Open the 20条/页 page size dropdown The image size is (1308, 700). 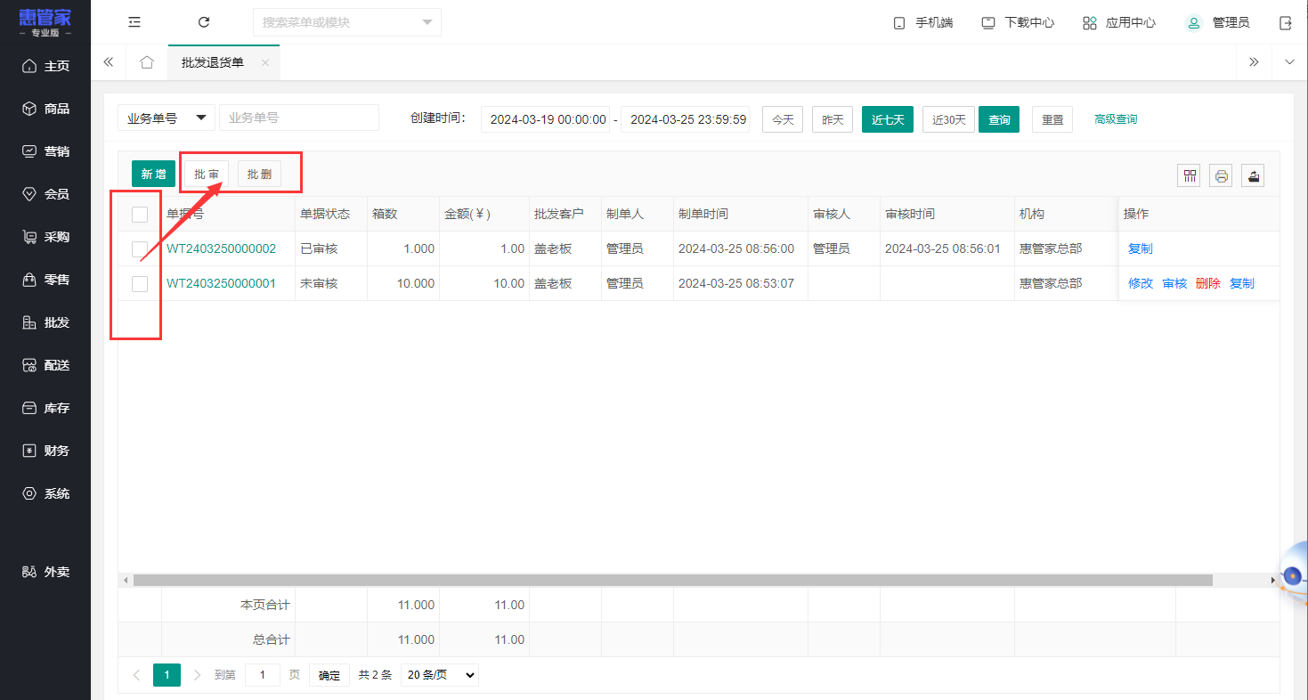coord(440,675)
